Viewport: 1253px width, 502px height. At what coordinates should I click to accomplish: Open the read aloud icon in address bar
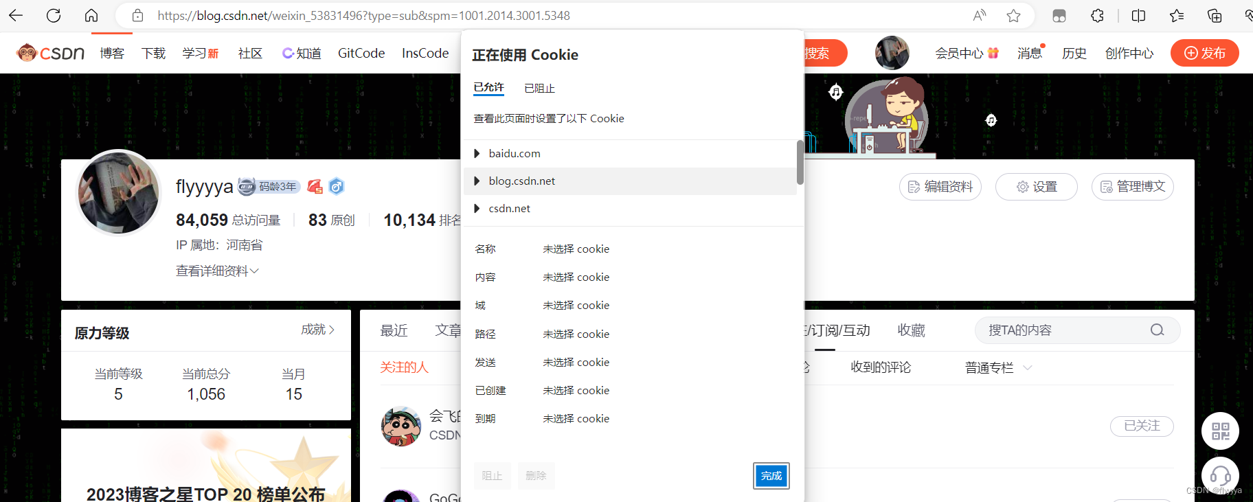pos(980,15)
